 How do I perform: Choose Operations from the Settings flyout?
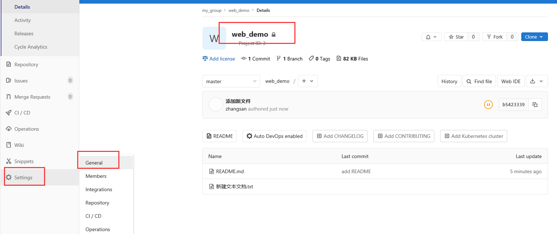(106, 229)
